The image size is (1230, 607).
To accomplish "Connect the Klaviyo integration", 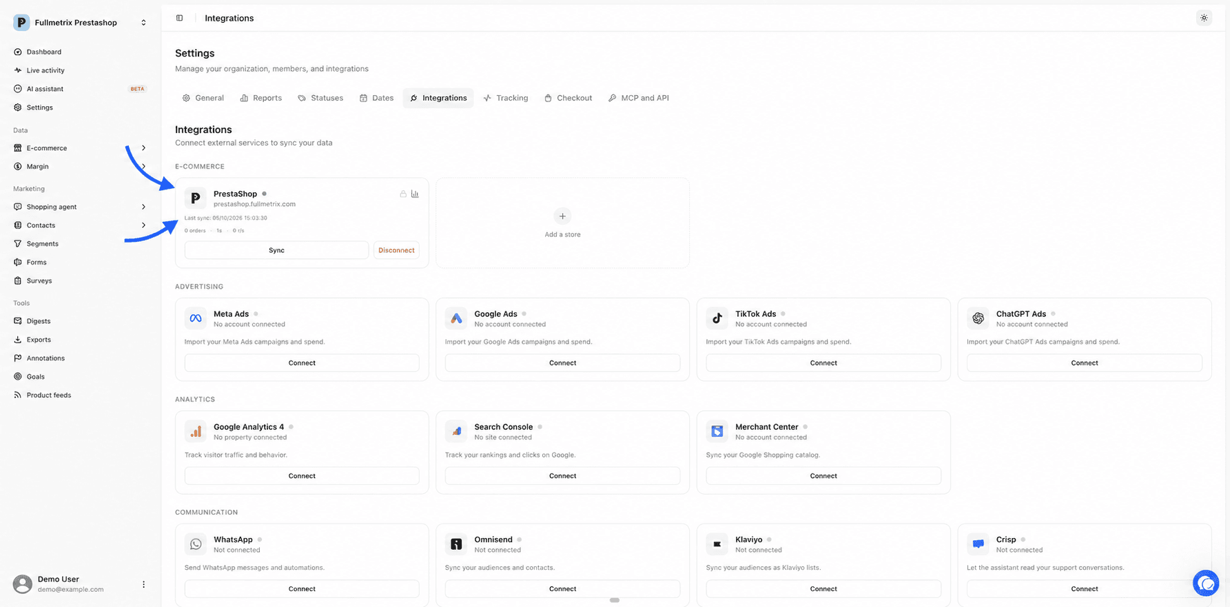I will [823, 589].
